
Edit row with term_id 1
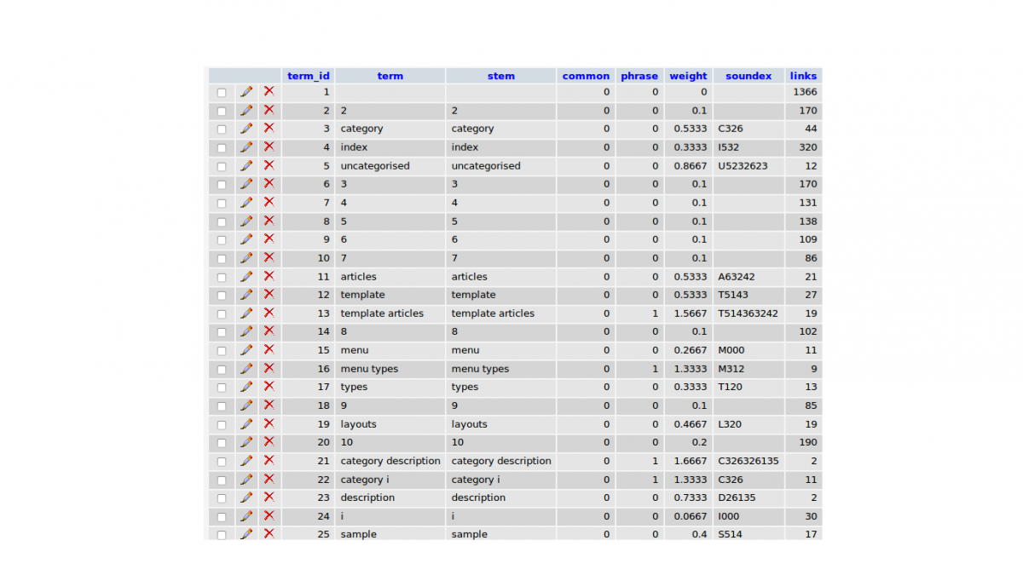(x=246, y=91)
